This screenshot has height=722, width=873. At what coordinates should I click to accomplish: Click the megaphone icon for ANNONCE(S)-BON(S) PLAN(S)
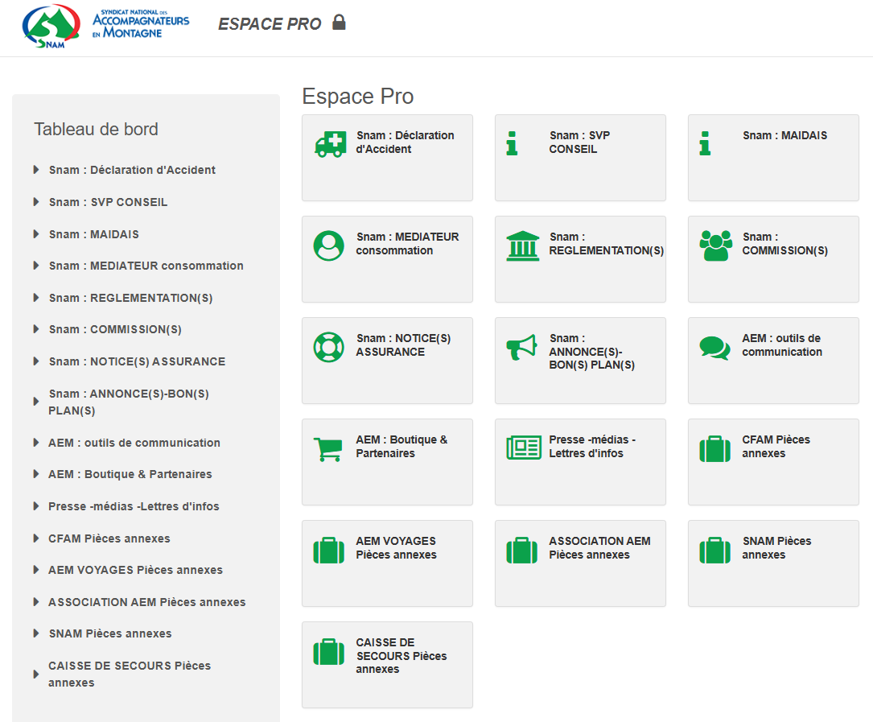coord(521,348)
